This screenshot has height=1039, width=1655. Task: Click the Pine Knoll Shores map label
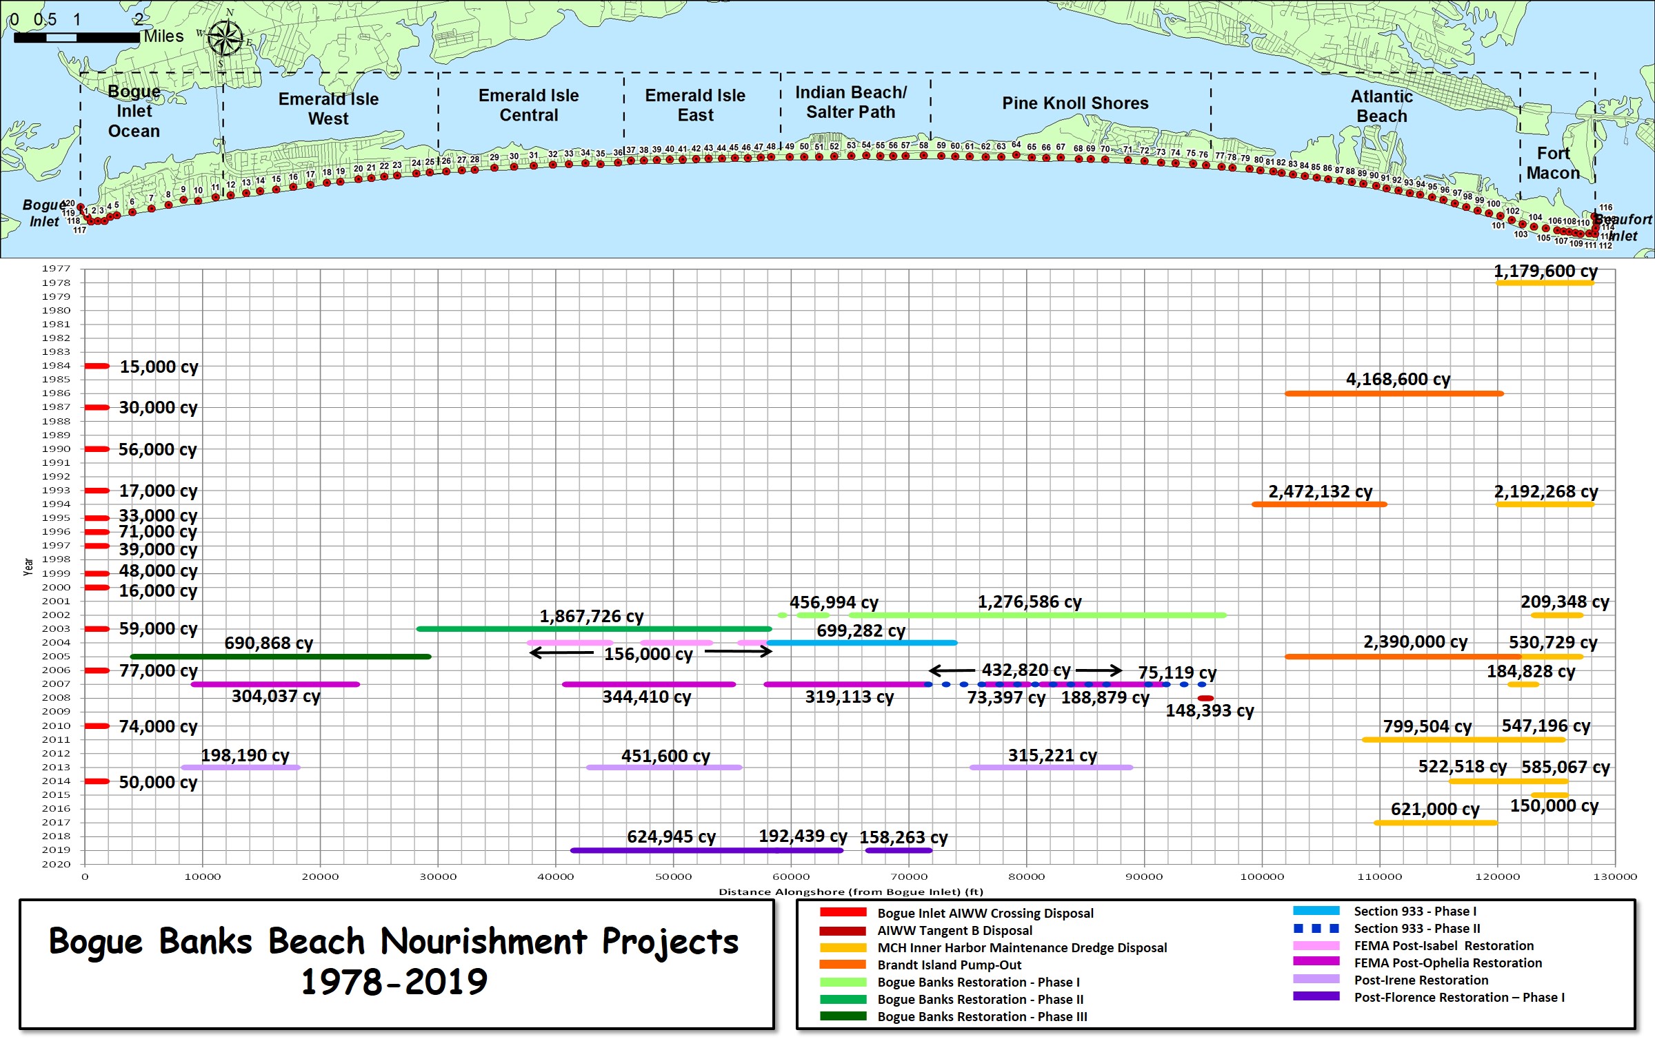(x=1075, y=103)
